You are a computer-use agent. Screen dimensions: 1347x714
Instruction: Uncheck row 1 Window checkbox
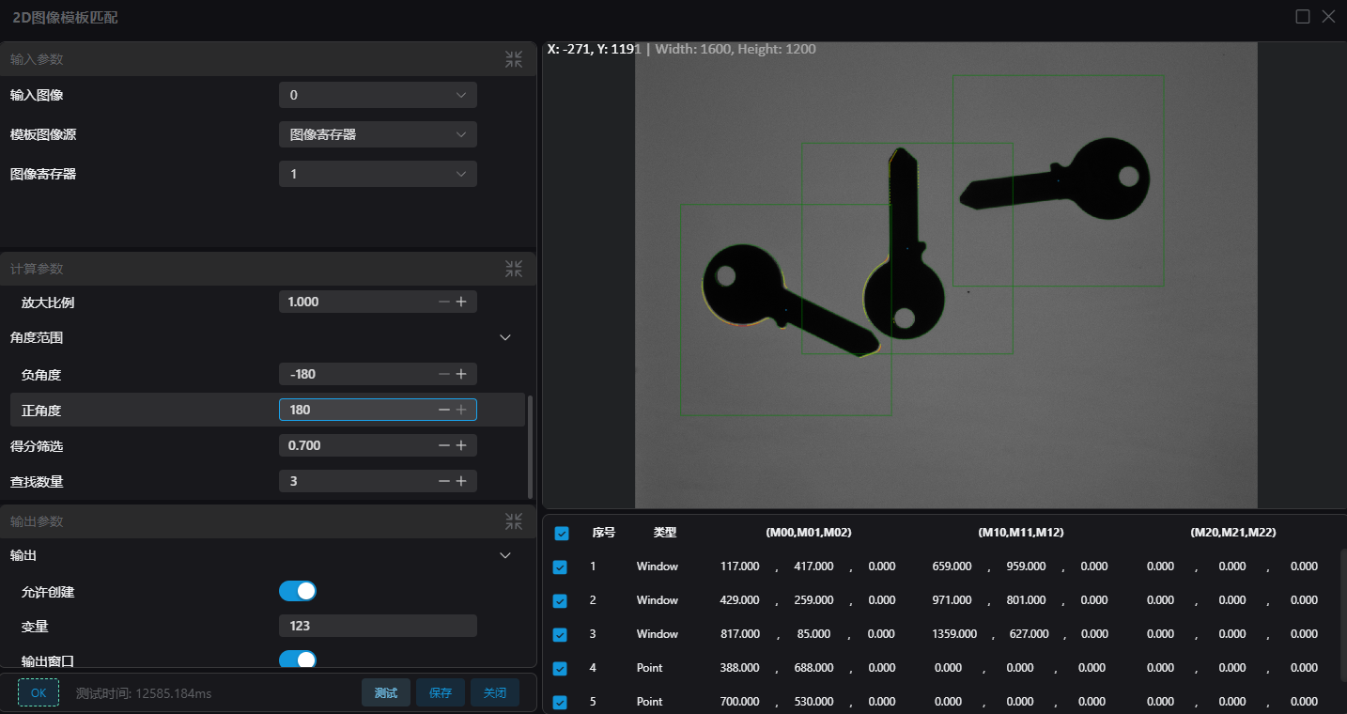pos(560,567)
